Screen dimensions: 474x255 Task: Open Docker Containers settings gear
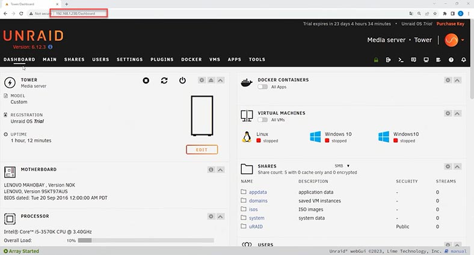click(x=448, y=80)
